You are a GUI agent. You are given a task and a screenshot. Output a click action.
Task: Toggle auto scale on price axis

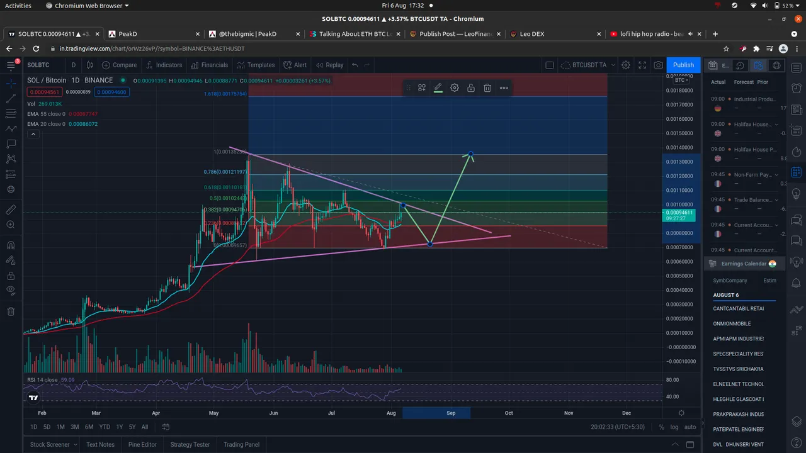(x=690, y=427)
